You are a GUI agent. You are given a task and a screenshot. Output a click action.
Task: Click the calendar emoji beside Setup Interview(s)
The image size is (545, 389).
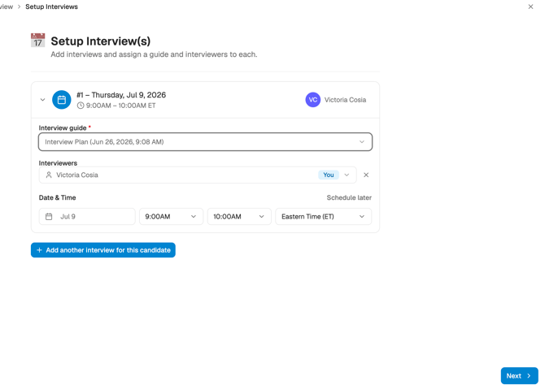tap(38, 41)
